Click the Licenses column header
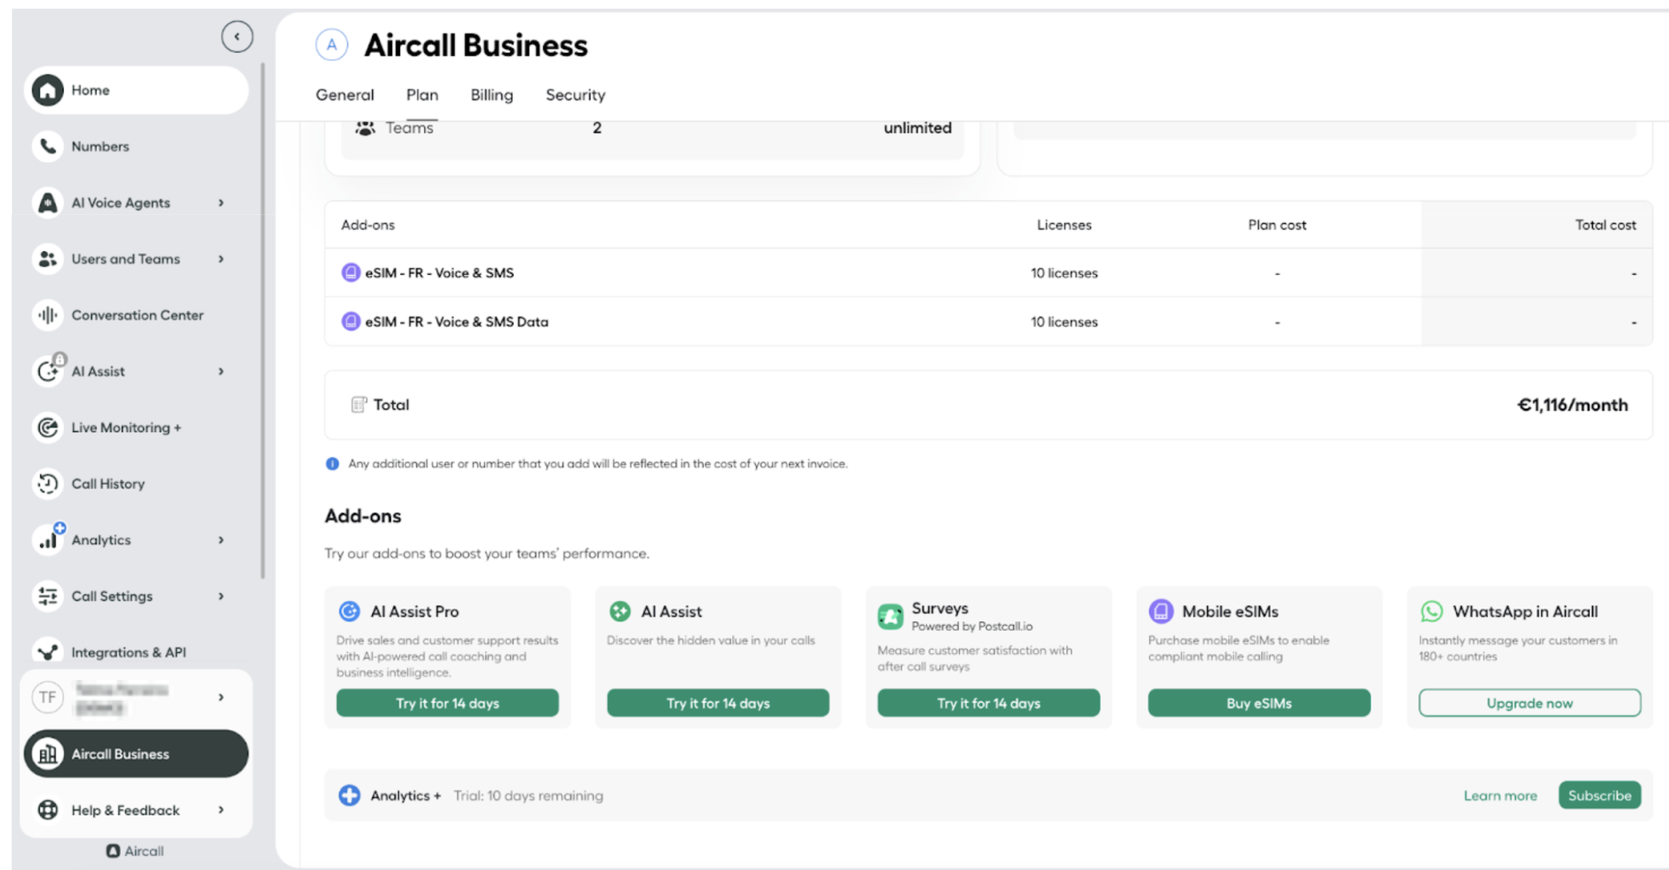Viewport: 1669px width, 870px height. click(1064, 225)
